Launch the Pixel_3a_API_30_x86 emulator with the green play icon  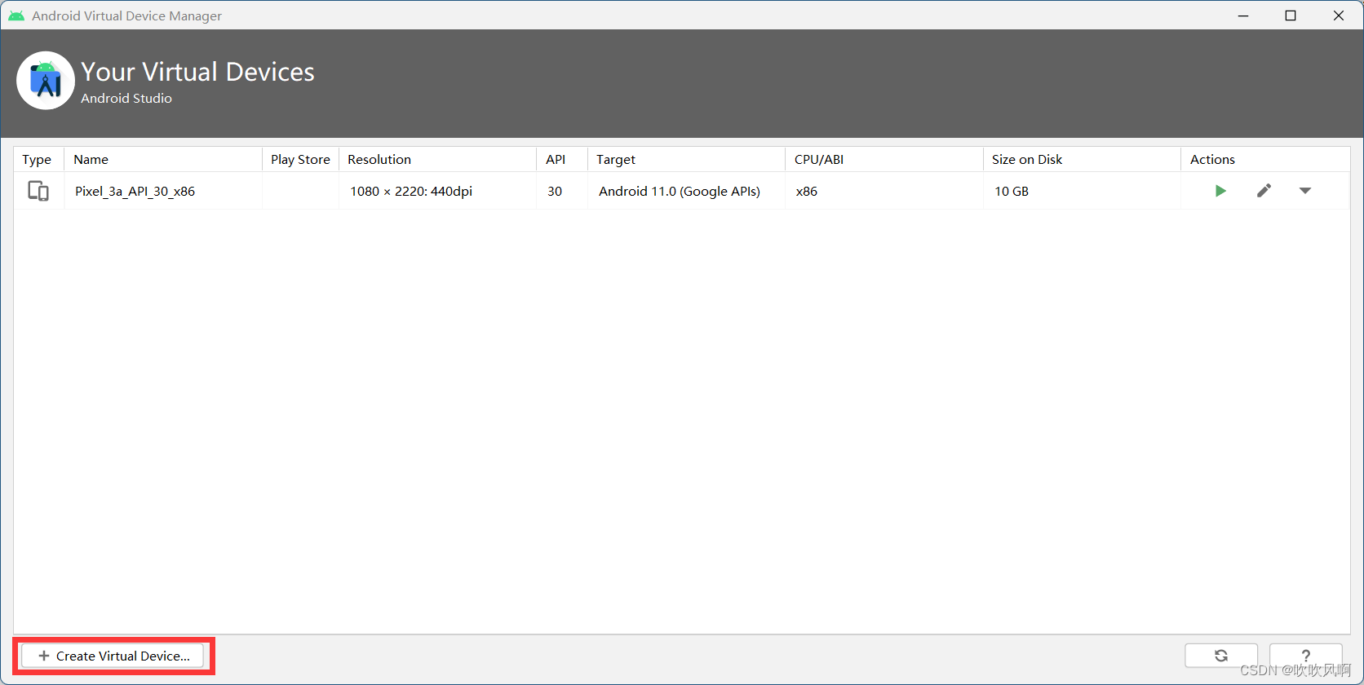tap(1220, 191)
